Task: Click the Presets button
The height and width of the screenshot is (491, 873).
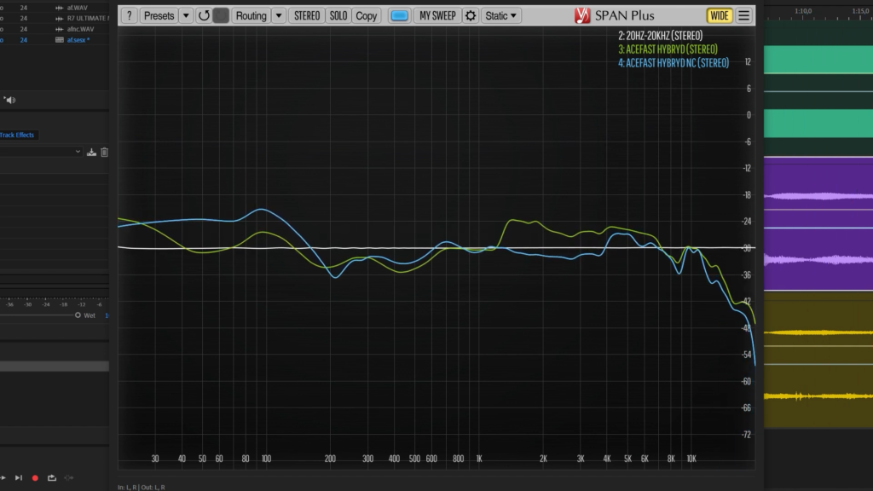Action: coord(159,15)
